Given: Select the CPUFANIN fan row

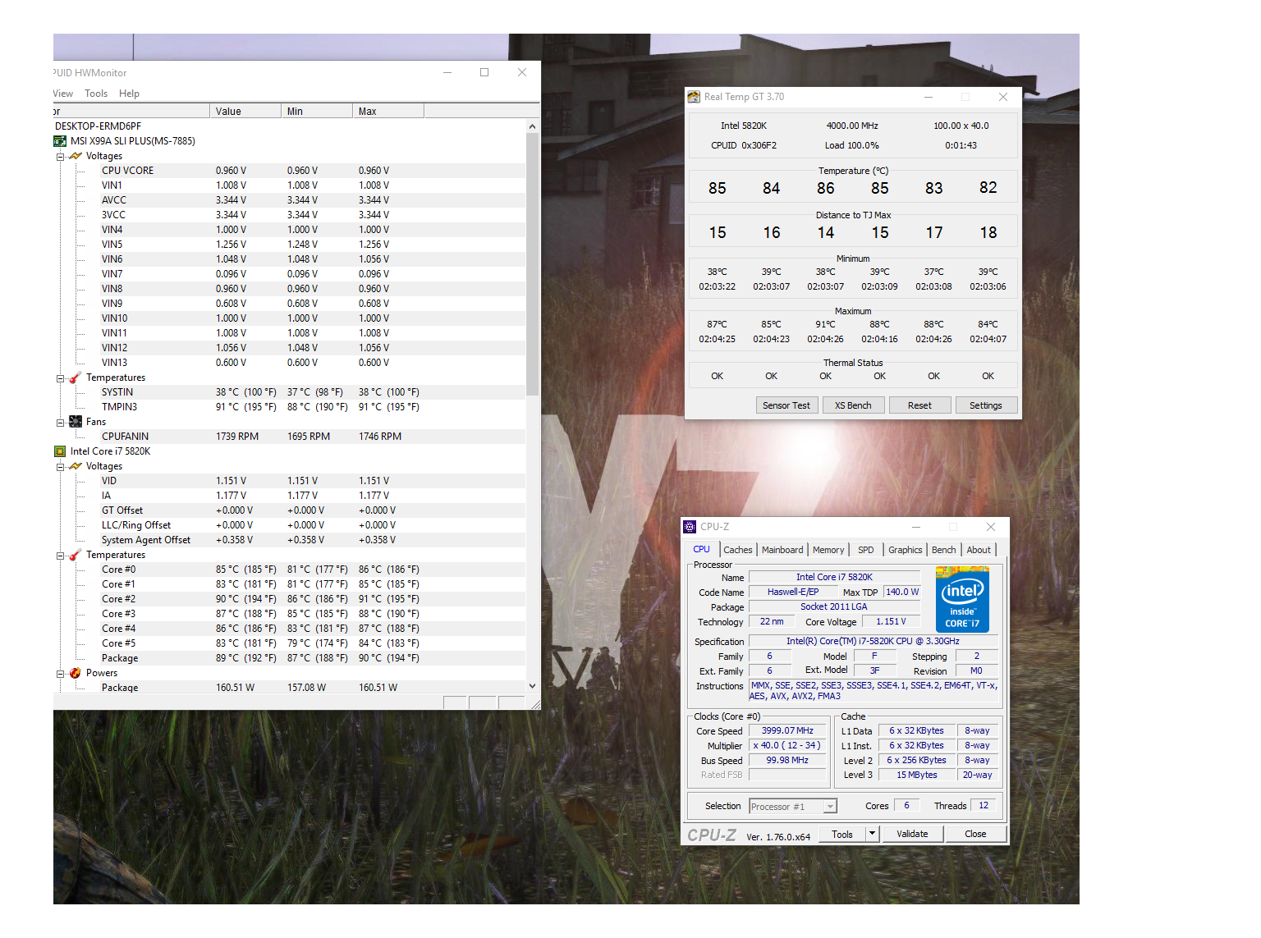Looking at the screenshot, I should (289, 437).
